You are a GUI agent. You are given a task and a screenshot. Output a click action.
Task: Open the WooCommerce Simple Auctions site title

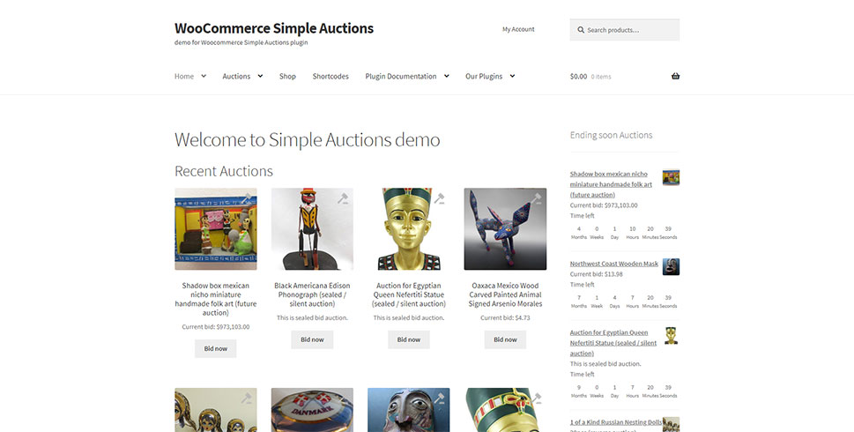tap(274, 28)
